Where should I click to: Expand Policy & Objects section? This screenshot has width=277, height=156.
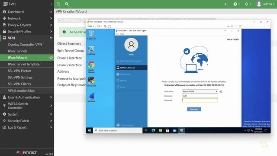pyautogui.click(x=27, y=25)
